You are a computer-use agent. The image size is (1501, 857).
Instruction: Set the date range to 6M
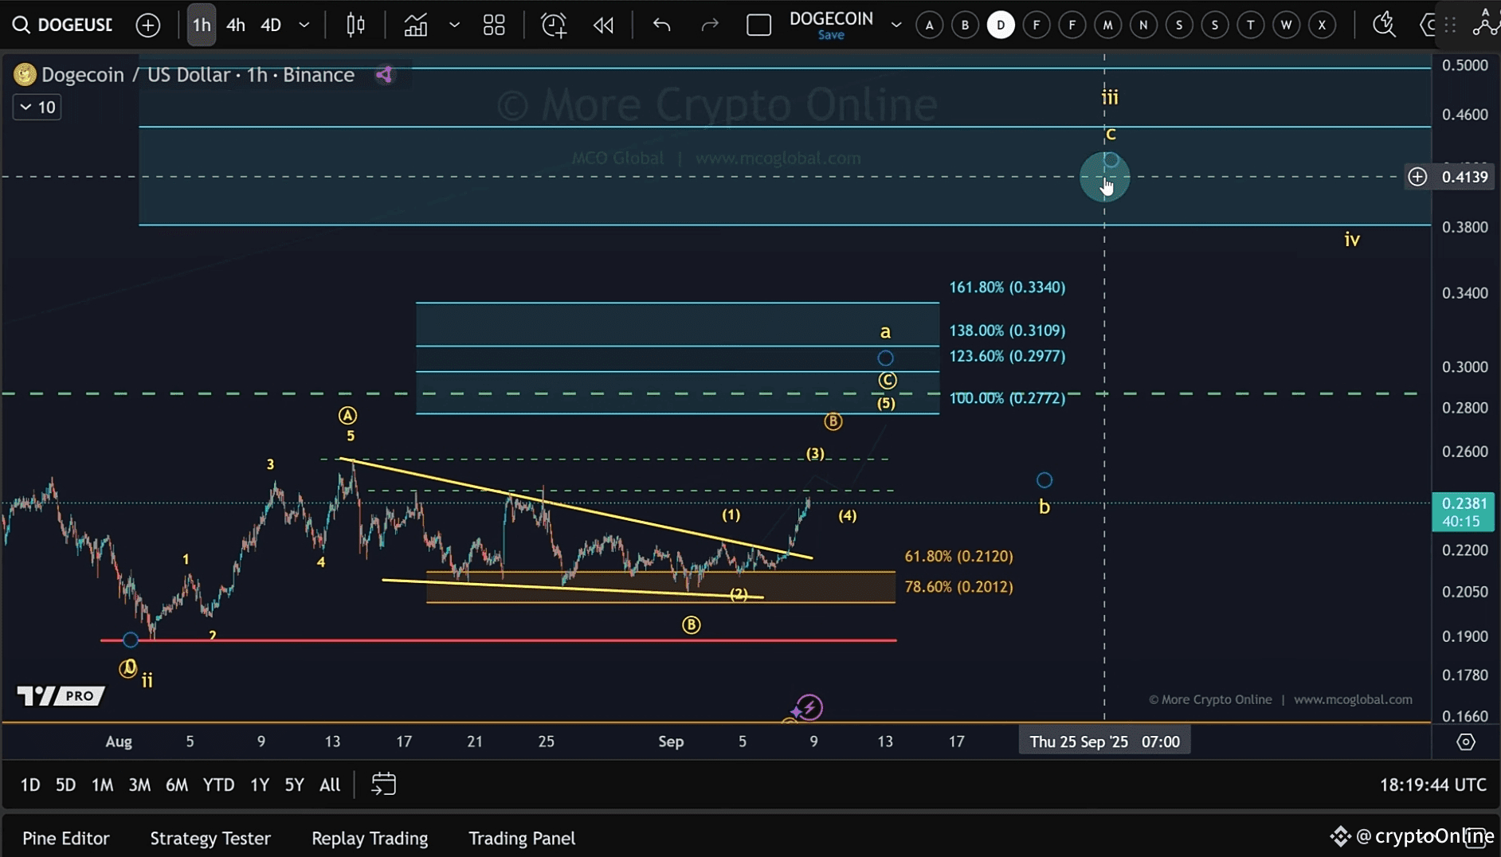[176, 785]
